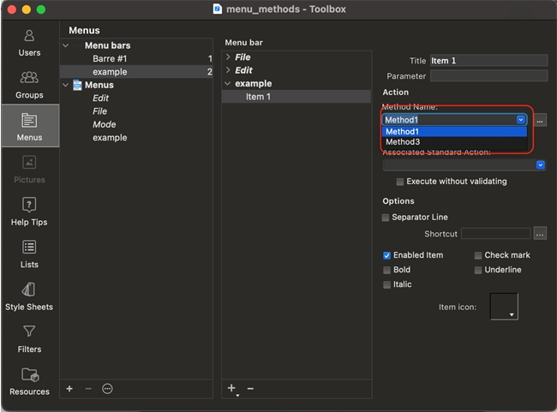Uncheck the Enabled Item checkbox
The height and width of the screenshot is (412, 557).
386,255
